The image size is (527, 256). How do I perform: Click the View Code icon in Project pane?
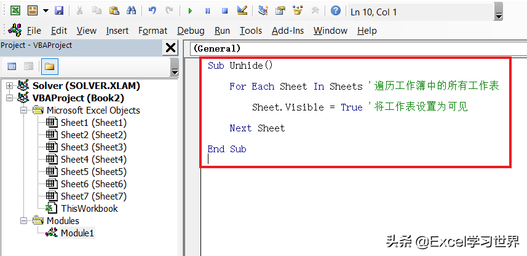[12, 66]
